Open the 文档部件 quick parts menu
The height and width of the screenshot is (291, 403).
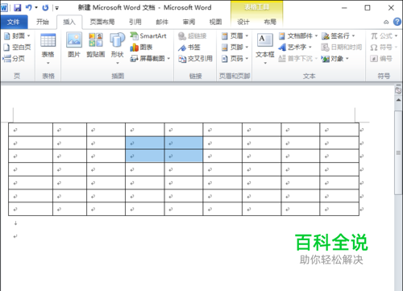298,35
